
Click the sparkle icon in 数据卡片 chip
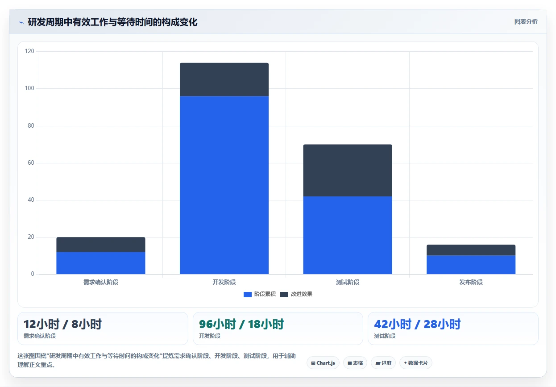click(x=406, y=363)
